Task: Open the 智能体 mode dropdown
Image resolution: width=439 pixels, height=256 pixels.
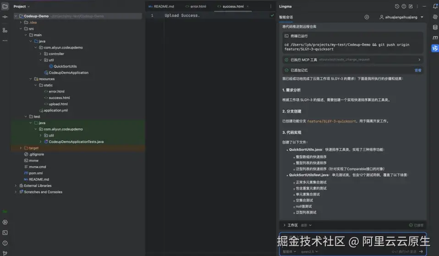Action: (x=290, y=251)
